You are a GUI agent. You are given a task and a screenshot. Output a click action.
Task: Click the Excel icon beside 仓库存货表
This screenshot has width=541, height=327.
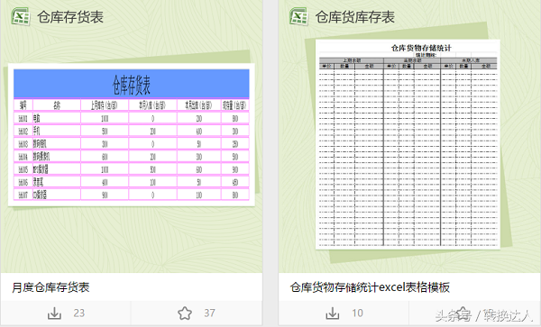[x=21, y=16]
